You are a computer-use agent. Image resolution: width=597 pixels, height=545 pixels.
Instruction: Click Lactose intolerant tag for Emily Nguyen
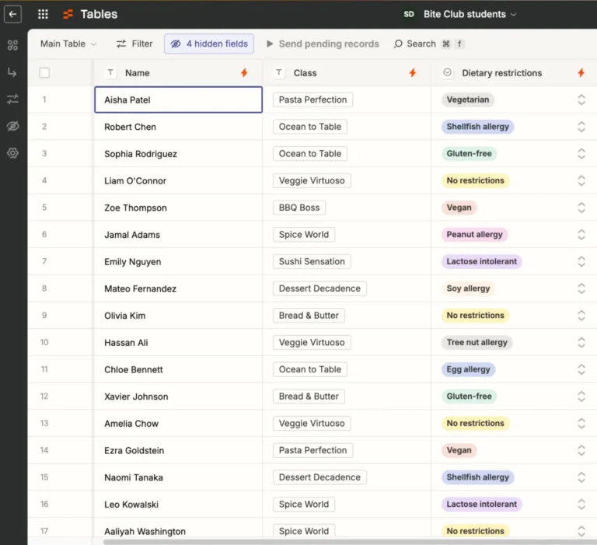coord(482,262)
